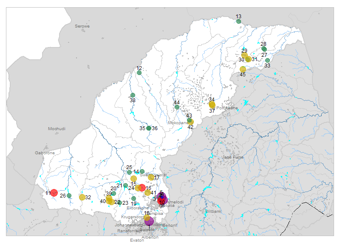This screenshot has height=242, width=340.
Task: Click the yellow marker under label 29
Action: point(244,55)
